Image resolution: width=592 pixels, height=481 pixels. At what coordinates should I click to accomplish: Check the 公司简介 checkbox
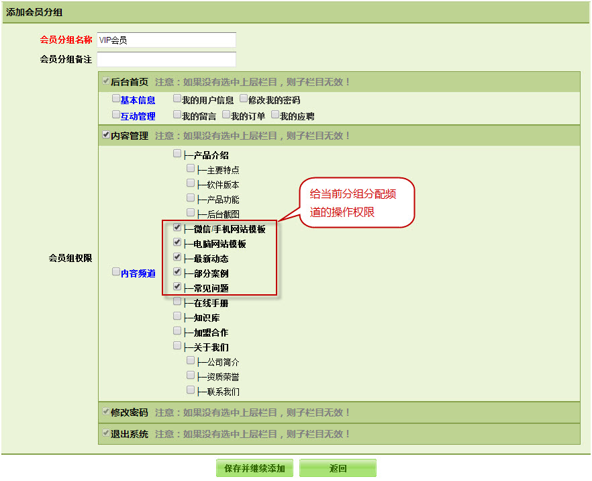click(x=191, y=361)
